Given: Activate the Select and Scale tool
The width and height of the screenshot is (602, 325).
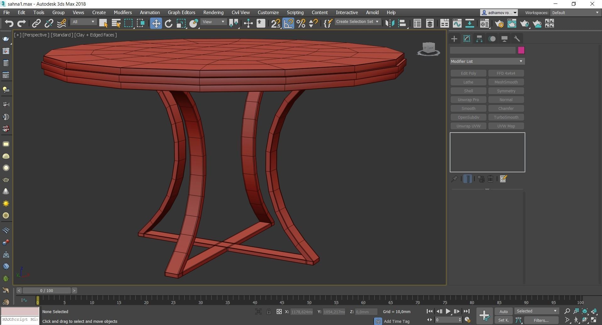Looking at the screenshot, I should (x=181, y=24).
